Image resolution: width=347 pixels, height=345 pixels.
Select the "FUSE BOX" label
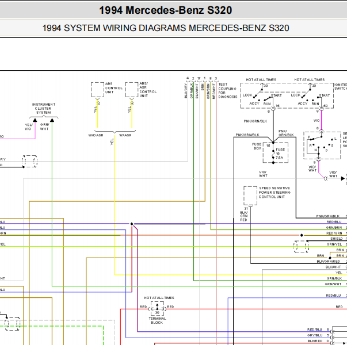pyautogui.click(x=257, y=146)
